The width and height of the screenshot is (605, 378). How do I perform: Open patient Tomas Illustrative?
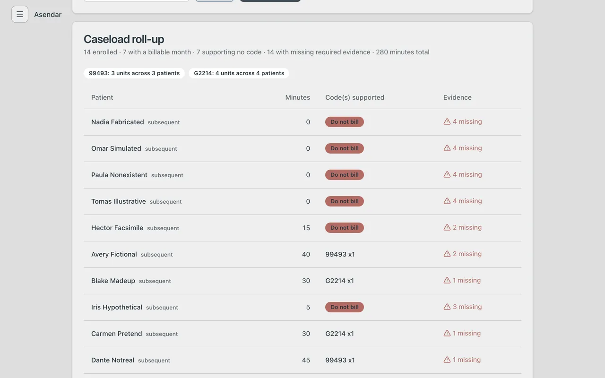pos(119,201)
